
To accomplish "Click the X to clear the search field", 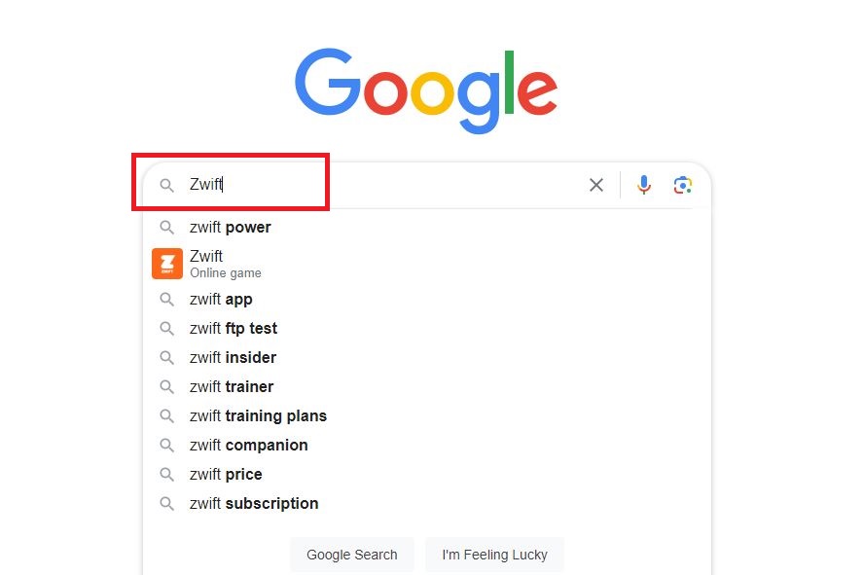I will point(596,184).
